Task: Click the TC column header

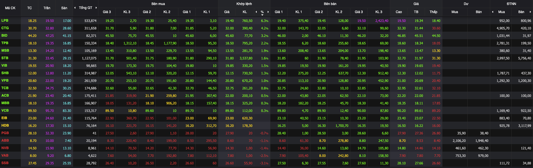Action: click(29, 8)
